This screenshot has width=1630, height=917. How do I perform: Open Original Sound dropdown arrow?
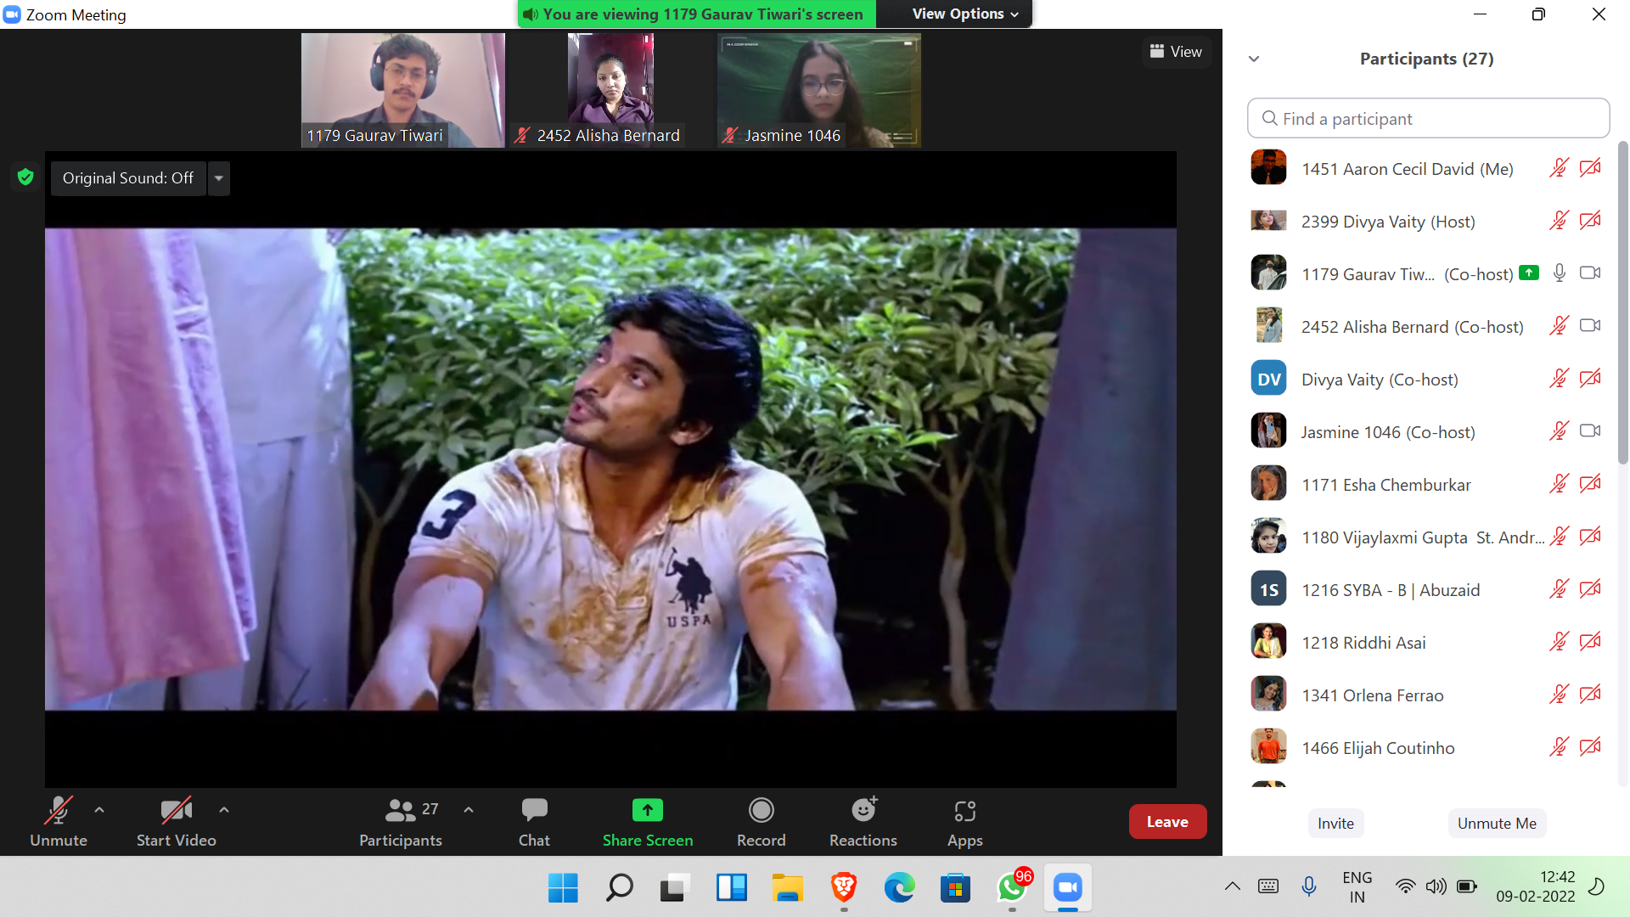coord(219,178)
